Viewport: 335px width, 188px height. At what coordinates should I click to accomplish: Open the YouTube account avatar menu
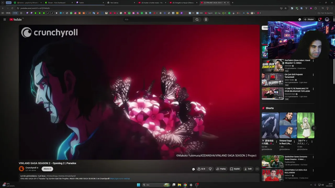pyautogui.click(x=327, y=19)
